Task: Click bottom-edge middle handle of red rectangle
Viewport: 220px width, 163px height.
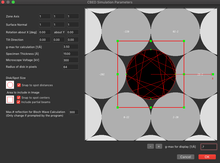Action: point(151,107)
